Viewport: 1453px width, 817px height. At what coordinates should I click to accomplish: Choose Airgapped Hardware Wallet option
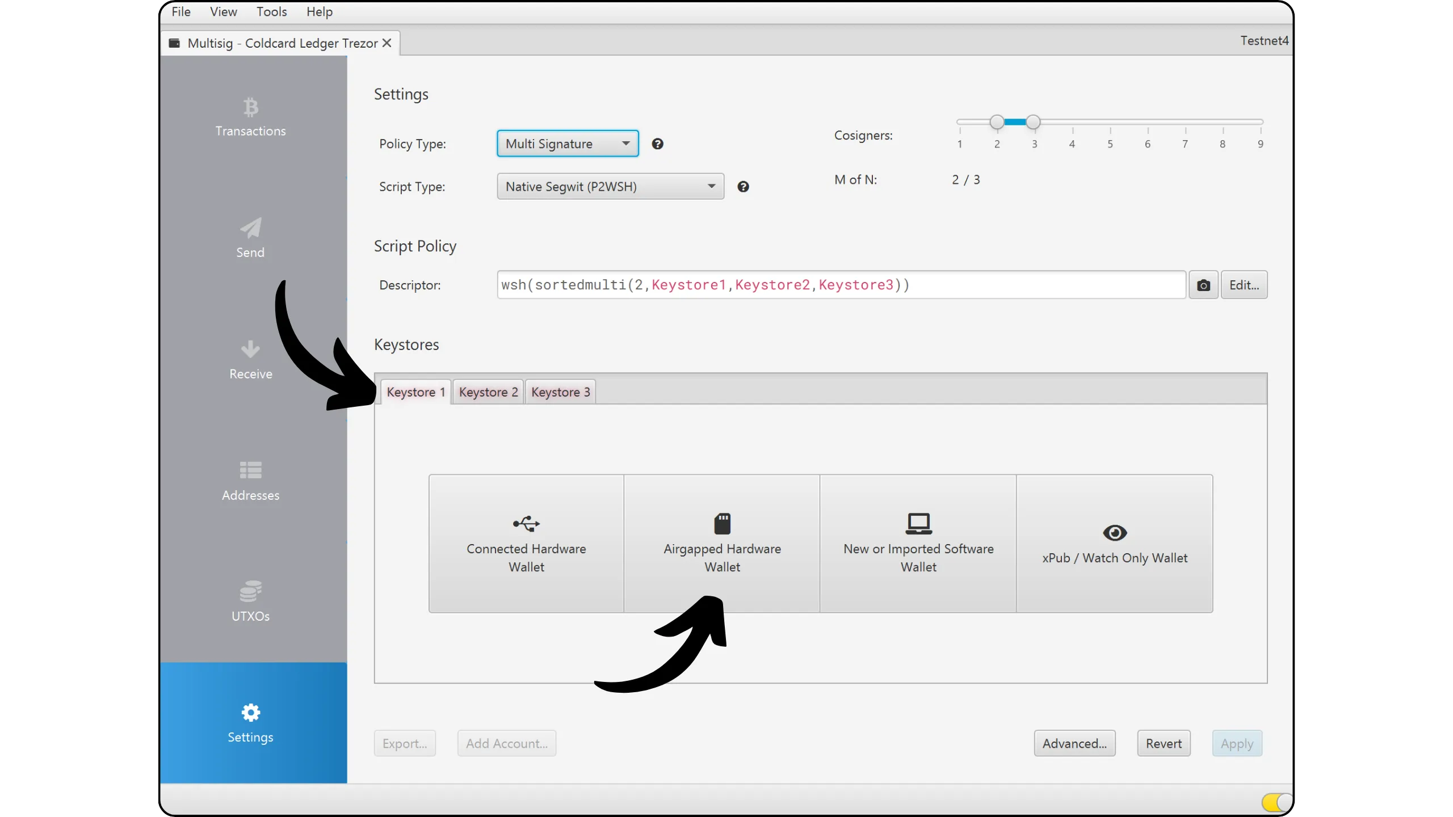(722, 544)
